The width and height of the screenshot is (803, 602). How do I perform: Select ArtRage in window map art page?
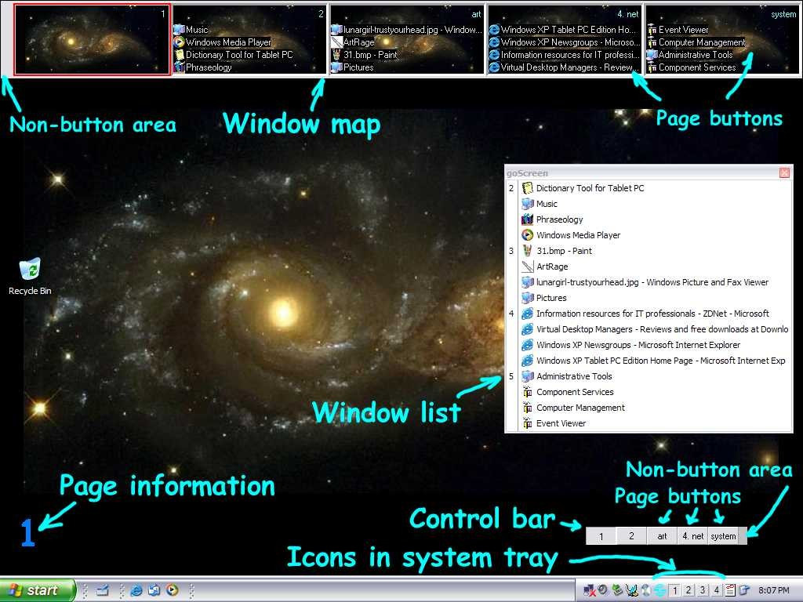[x=353, y=42]
